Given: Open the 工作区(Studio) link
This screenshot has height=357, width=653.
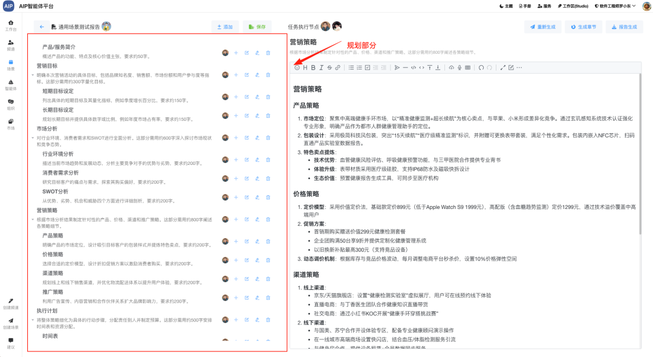Looking at the screenshot, I should (x=573, y=6).
